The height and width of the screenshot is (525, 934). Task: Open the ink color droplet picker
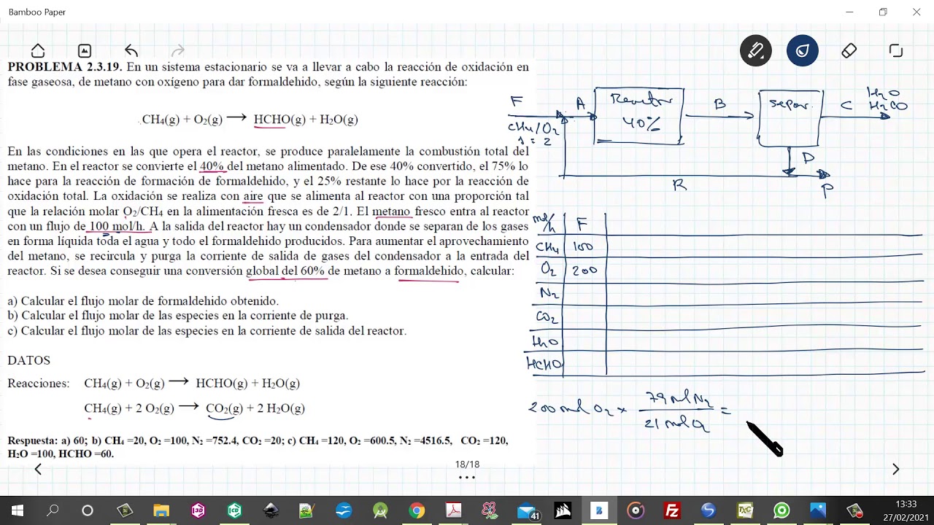pyautogui.click(x=803, y=51)
